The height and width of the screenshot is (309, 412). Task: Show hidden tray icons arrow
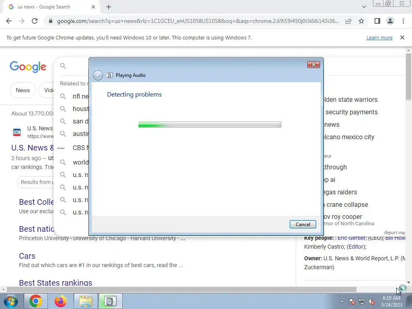point(342,301)
